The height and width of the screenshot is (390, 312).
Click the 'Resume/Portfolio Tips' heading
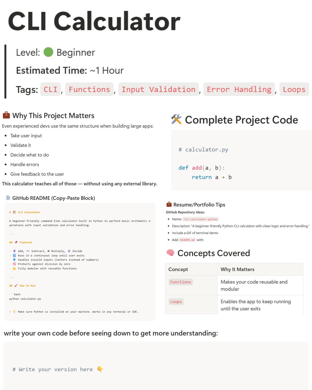[199, 205]
